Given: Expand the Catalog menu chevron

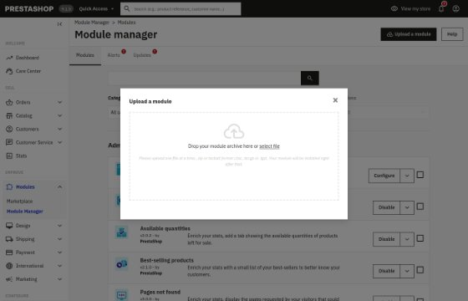Looking at the screenshot, I should (59, 115).
